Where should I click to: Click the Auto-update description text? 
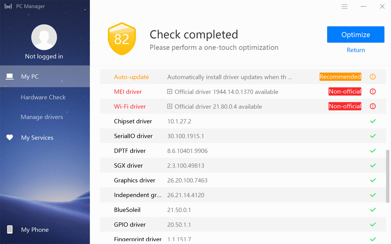click(230, 77)
